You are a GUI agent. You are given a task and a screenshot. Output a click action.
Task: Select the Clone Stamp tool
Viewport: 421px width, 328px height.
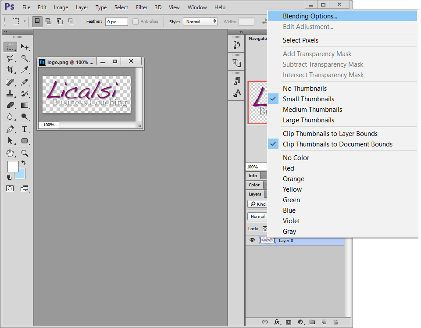10,94
